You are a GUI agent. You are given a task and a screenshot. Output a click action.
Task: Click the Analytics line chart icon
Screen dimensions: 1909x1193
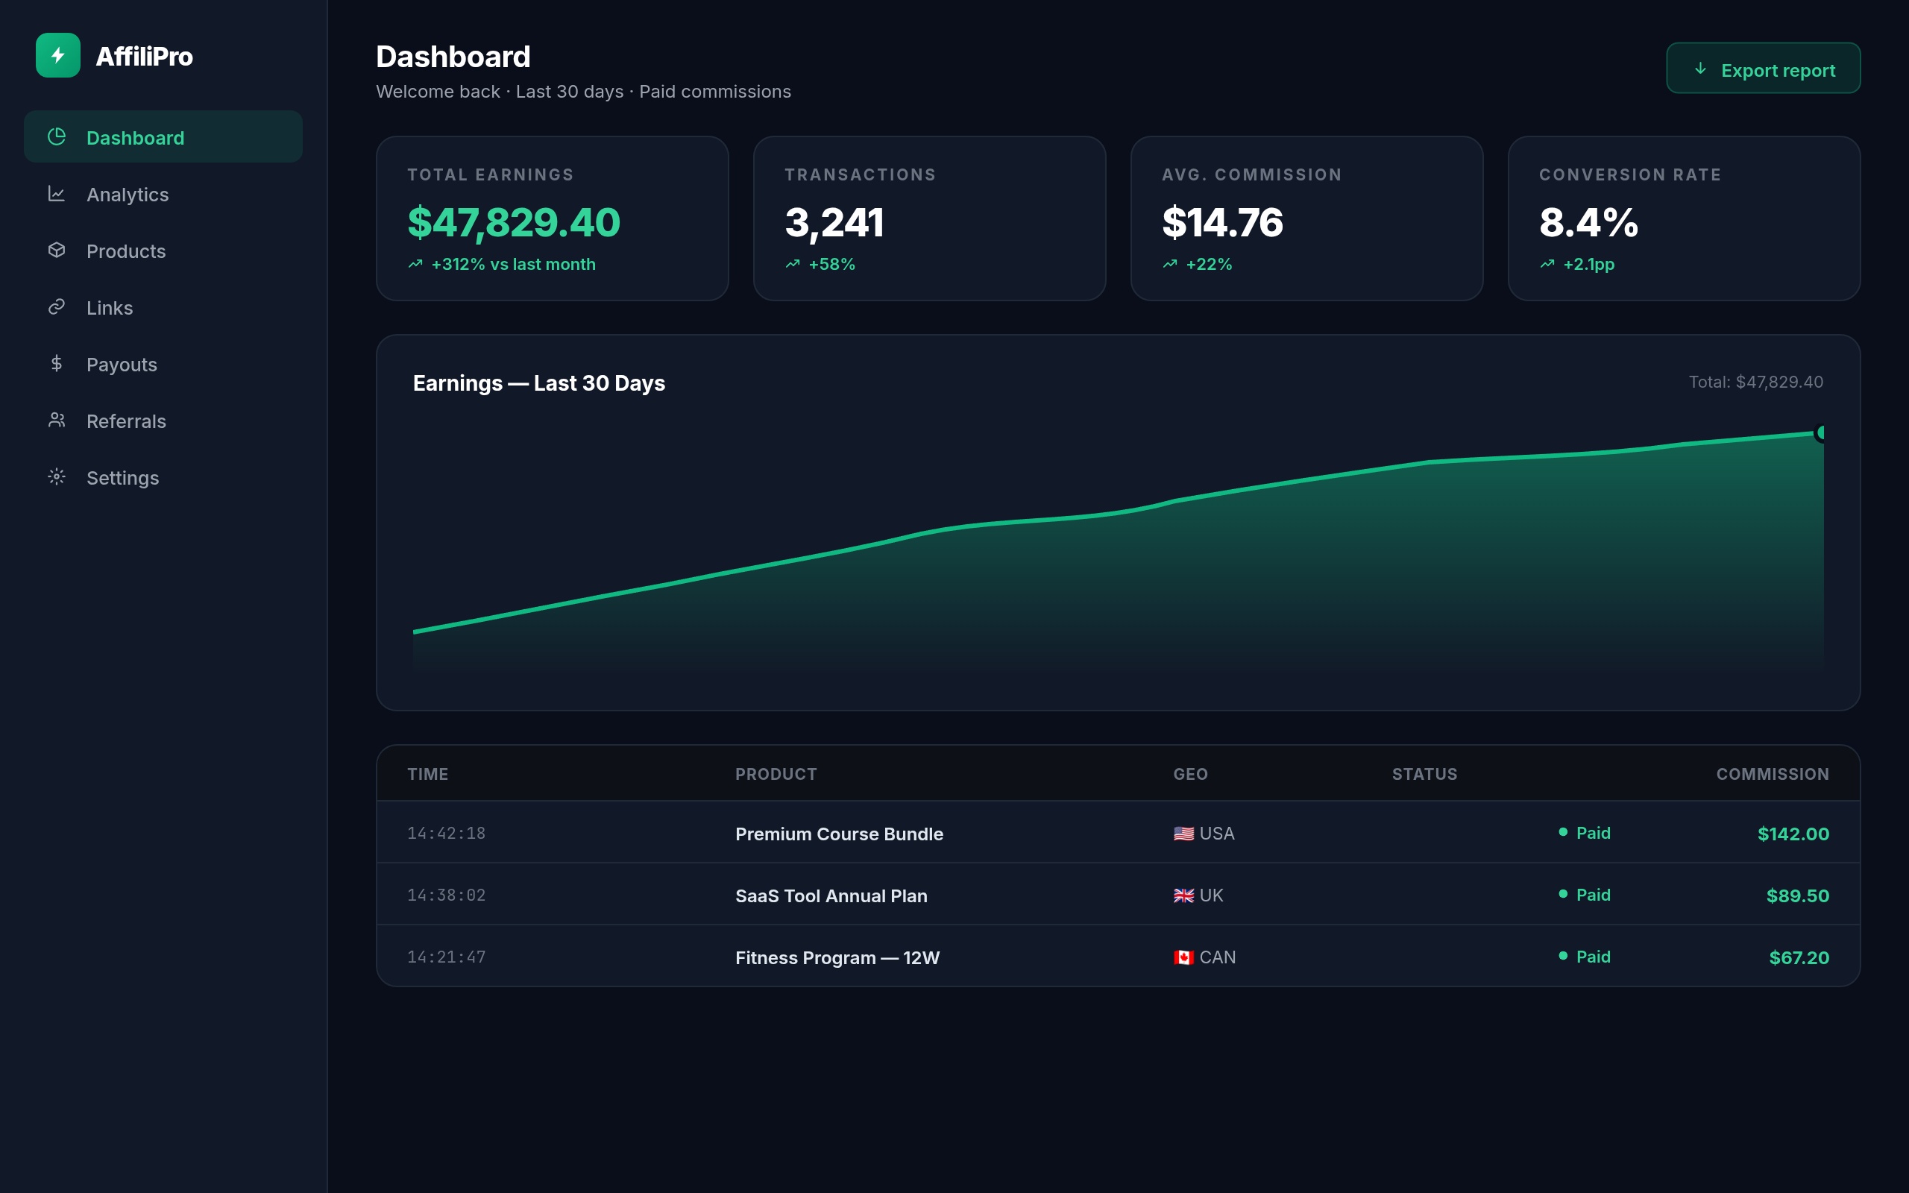pyautogui.click(x=57, y=193)
